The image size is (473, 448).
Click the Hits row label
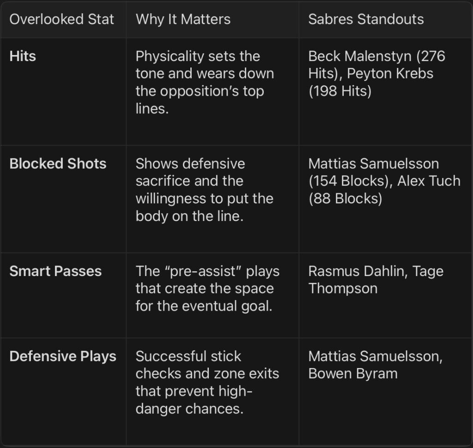[x=23, y=56]
